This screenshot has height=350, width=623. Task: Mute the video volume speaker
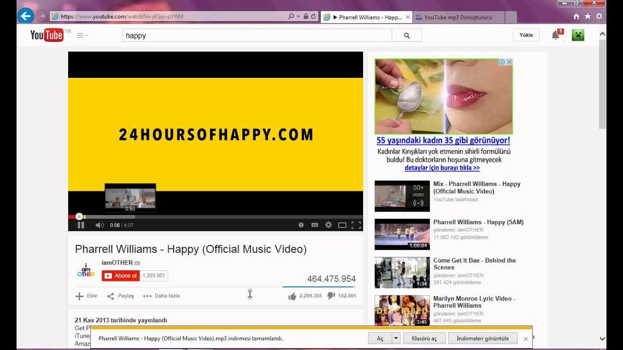(x=100, y=225)
